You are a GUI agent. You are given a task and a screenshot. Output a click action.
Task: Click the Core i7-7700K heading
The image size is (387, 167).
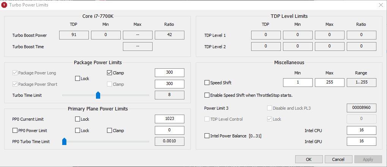point(98,16)
